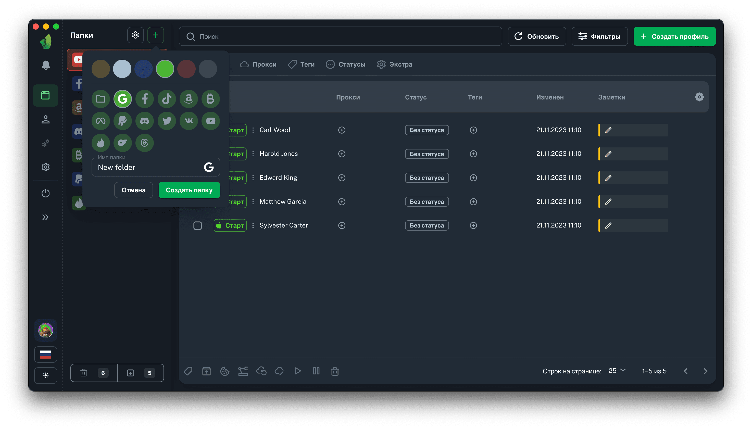
Task: Choose the Threads folder icon
Action: 145,143
